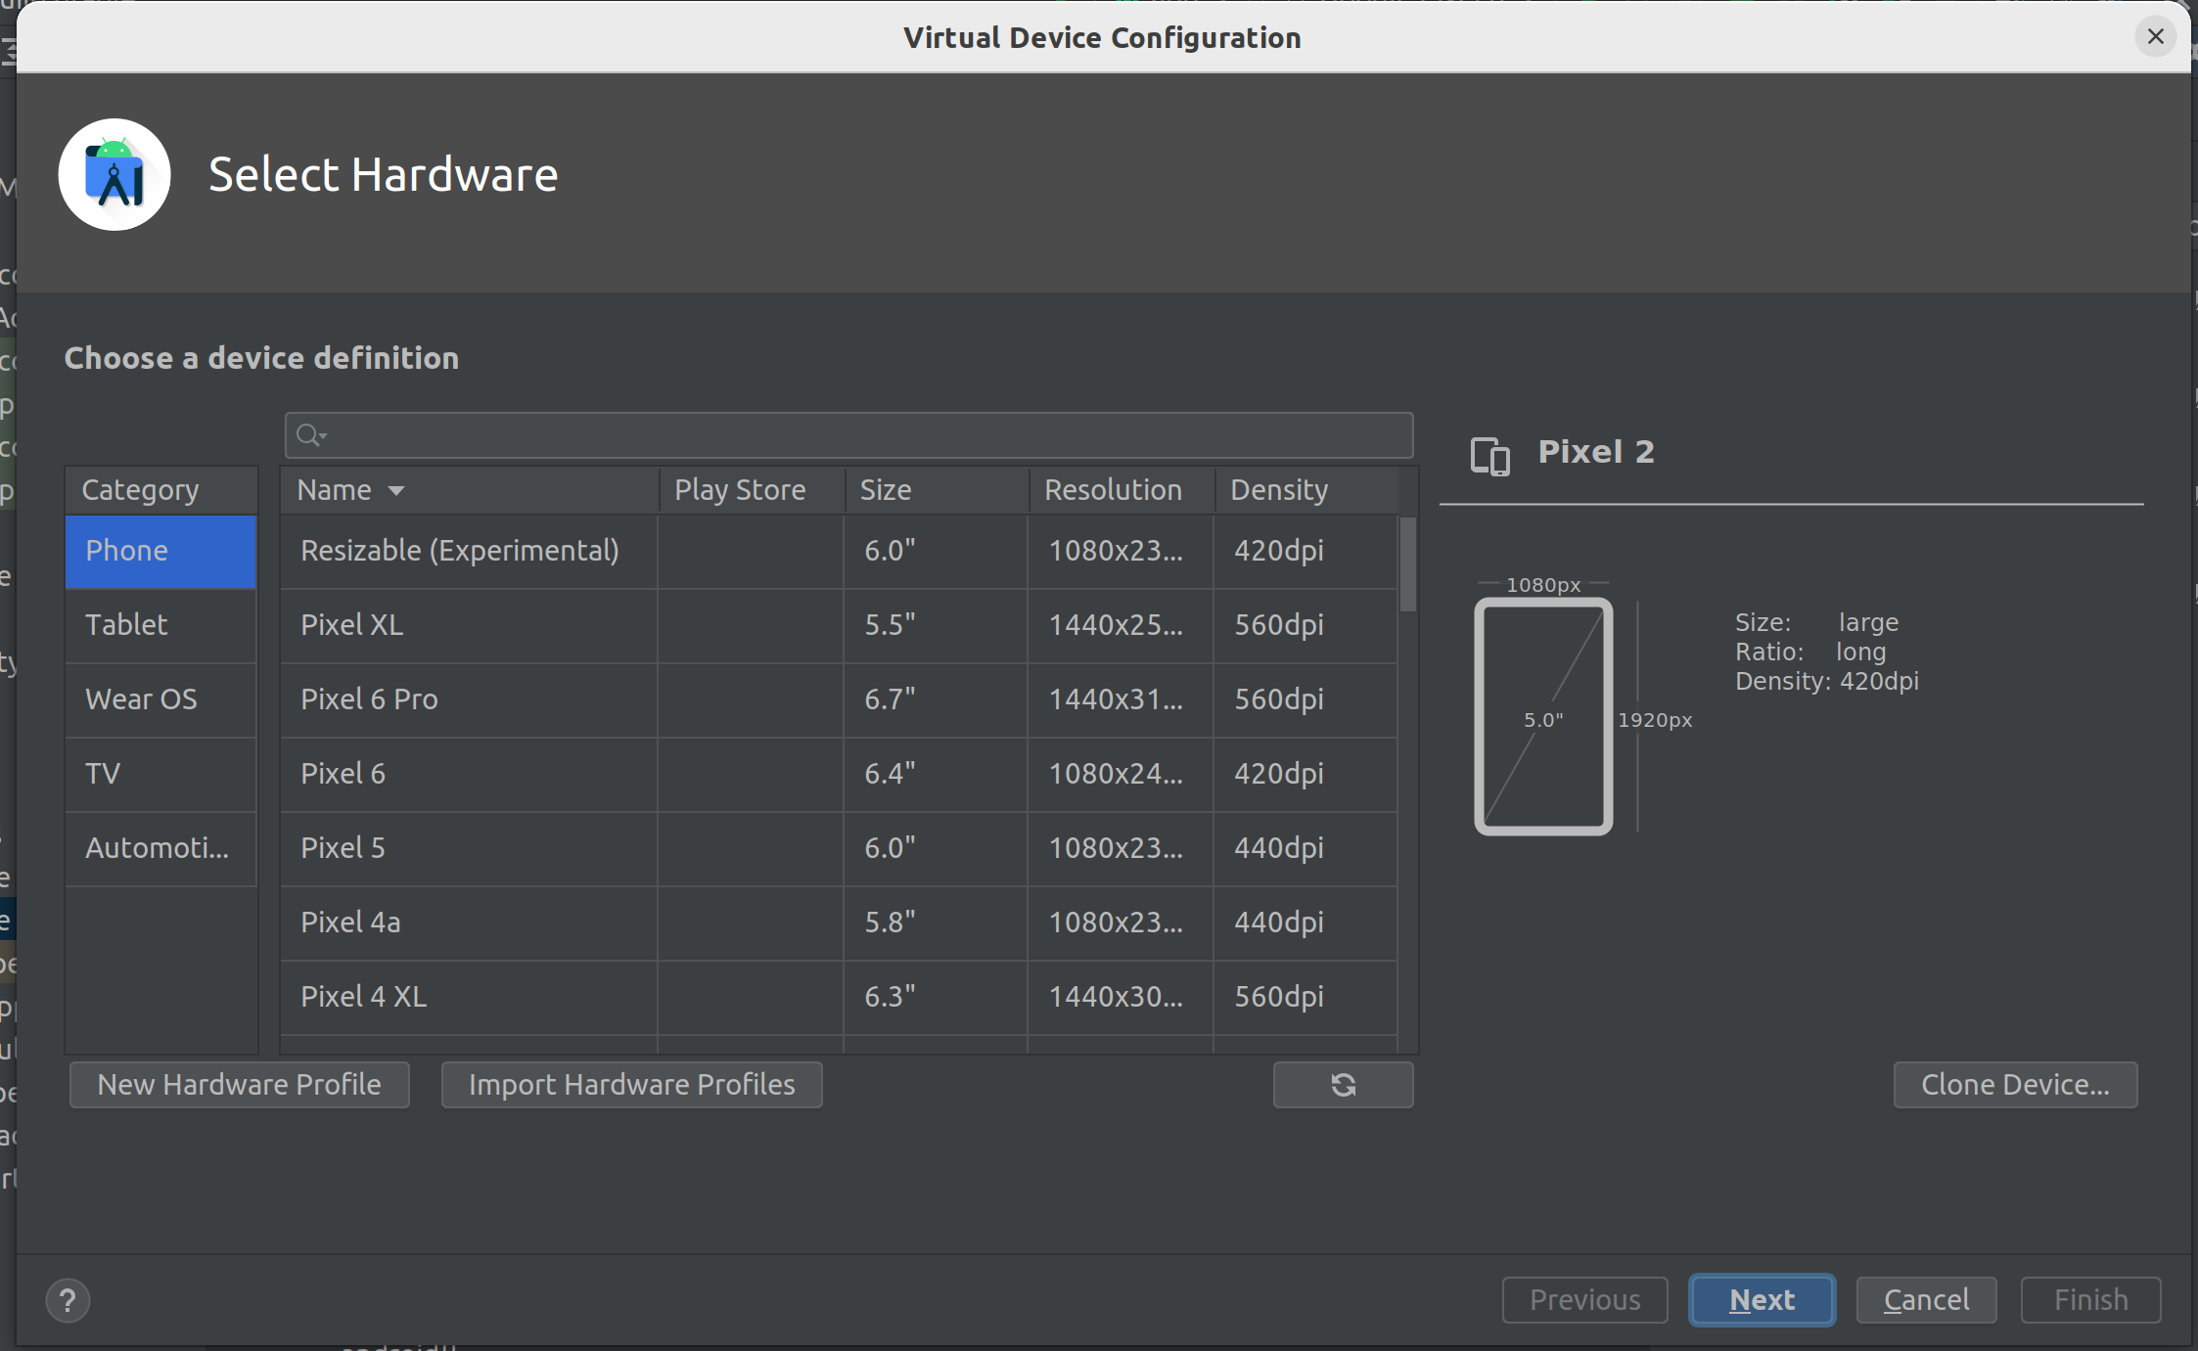
Task: Sort by Play Store column header
Action: (x=752, y=490)
